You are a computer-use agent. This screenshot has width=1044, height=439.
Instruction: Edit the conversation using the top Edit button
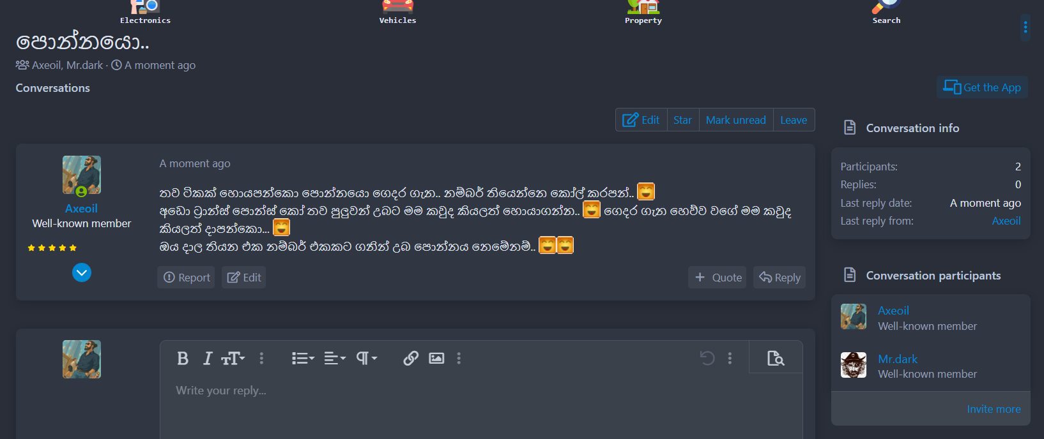click(641, 120)
